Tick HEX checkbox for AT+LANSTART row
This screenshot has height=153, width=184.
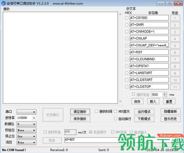coord(127,73)
